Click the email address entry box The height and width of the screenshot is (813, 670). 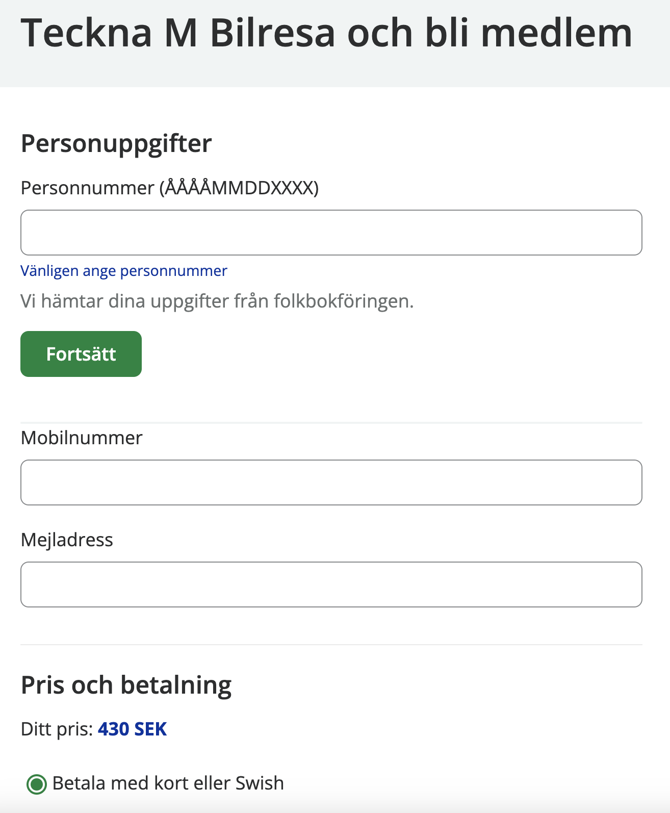[x=331, y=585]
